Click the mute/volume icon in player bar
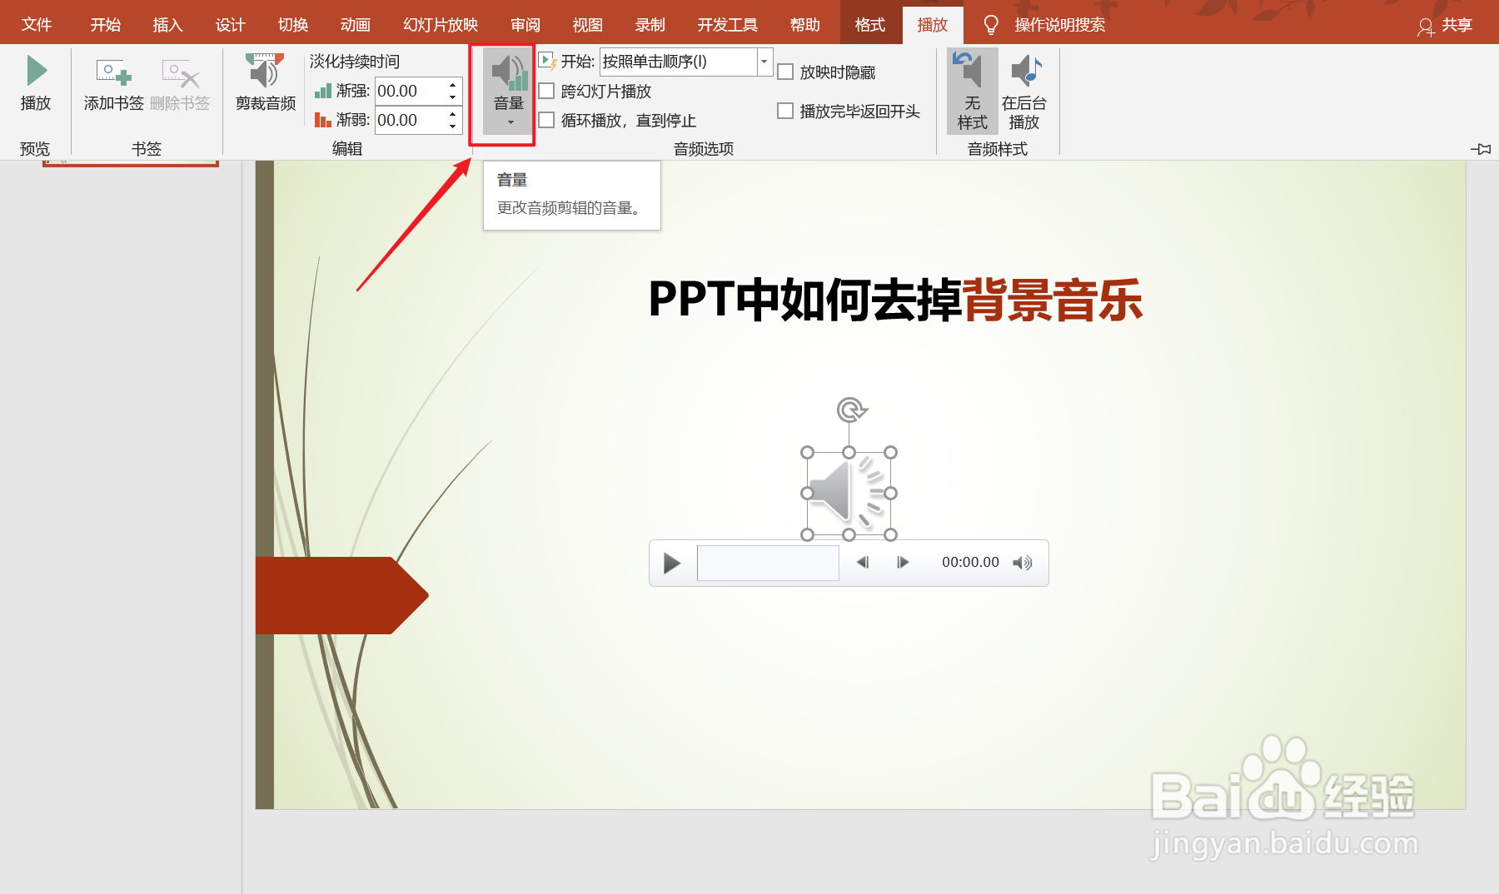Viewport: 1499px width, 894px height. [x=1023, y=564]
